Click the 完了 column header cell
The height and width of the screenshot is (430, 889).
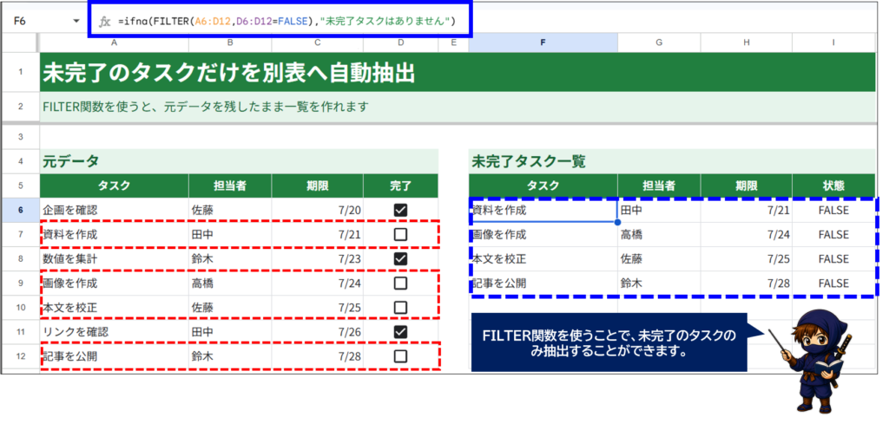click(x=401, y=186)
